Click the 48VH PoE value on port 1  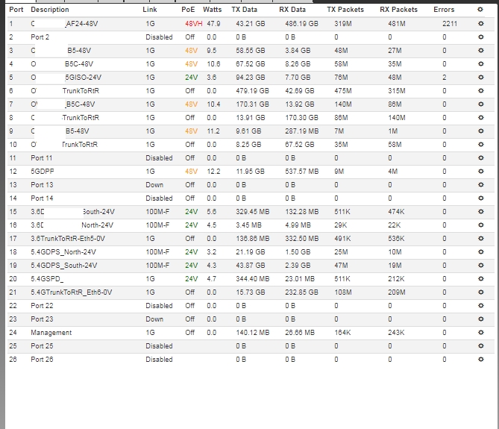(x=192, y=24)
